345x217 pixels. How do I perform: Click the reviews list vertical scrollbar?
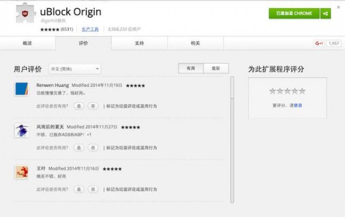pos(232,139)
